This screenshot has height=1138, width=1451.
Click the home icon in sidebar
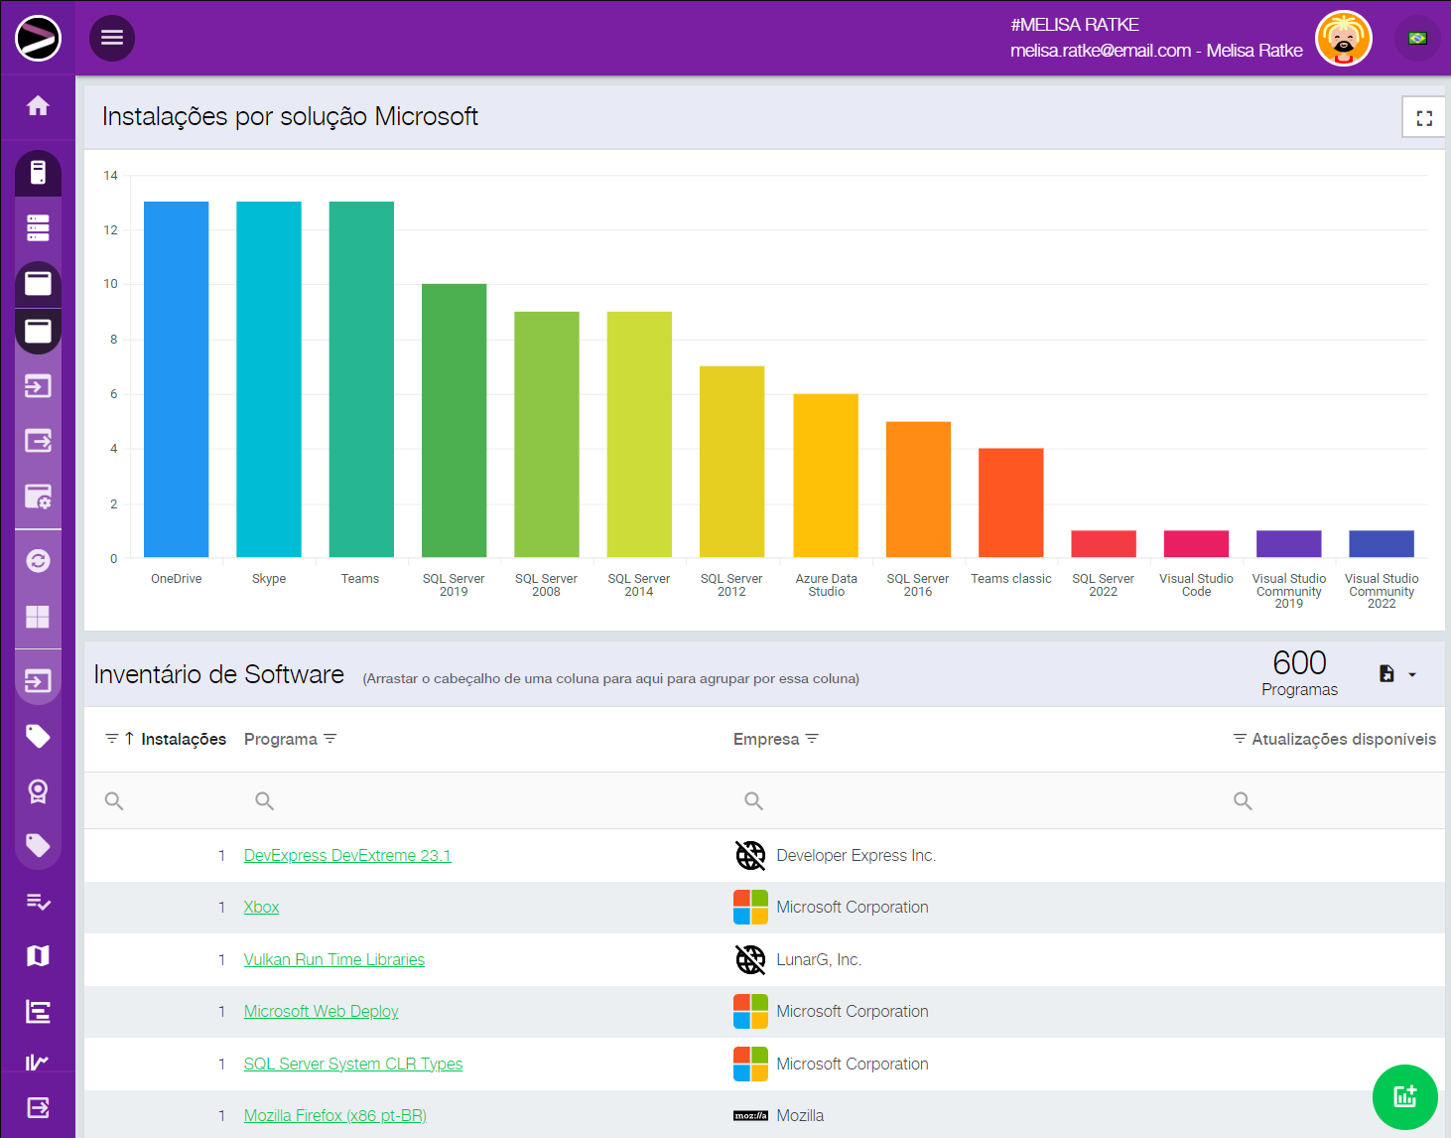coord(38,106)
